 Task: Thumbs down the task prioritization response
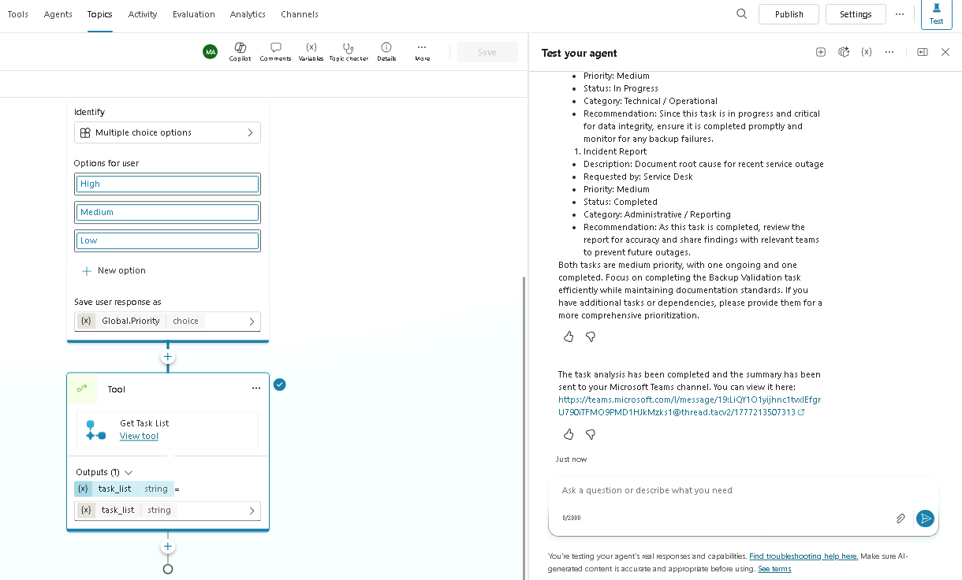[x=591, y=336]
